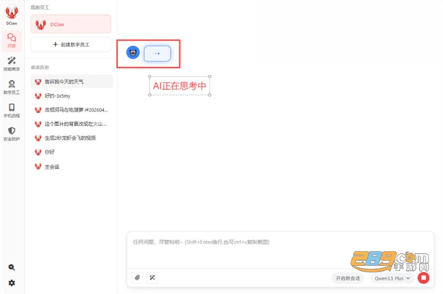Image resolution: width=443 pixels, height=294 pixels.
Task: Open conversation 主会话
Action: pyautogui.click(x=72, y=166)
